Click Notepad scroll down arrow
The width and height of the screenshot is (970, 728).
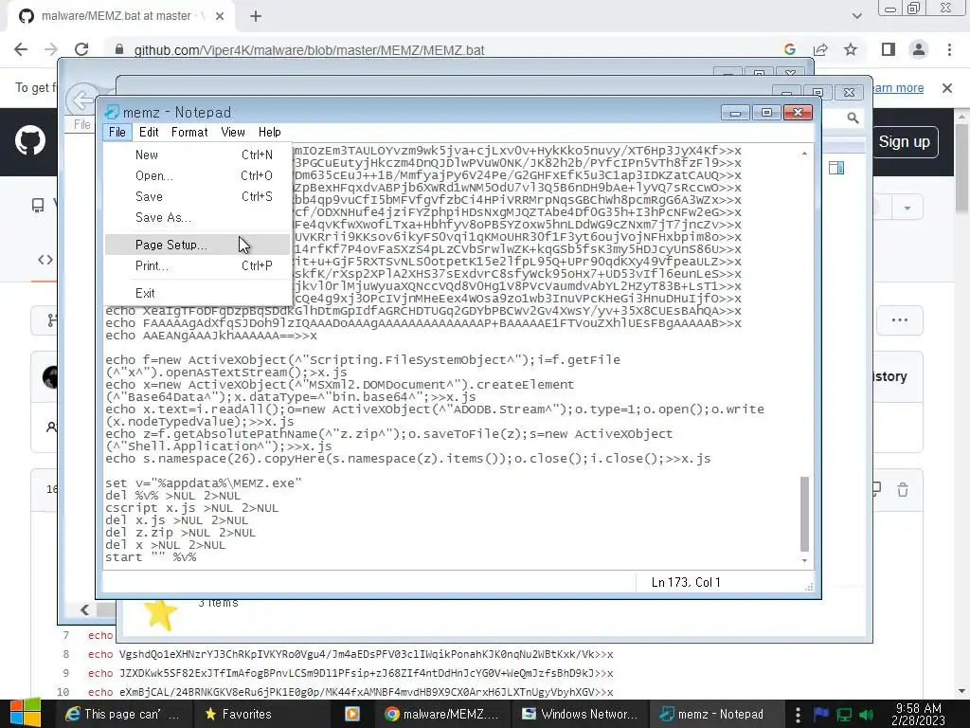(x=804, y=561)
